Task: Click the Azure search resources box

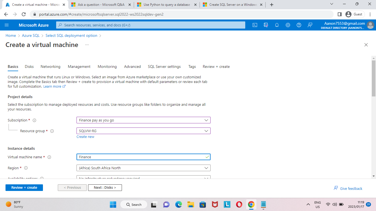Action: coord(151,25)
